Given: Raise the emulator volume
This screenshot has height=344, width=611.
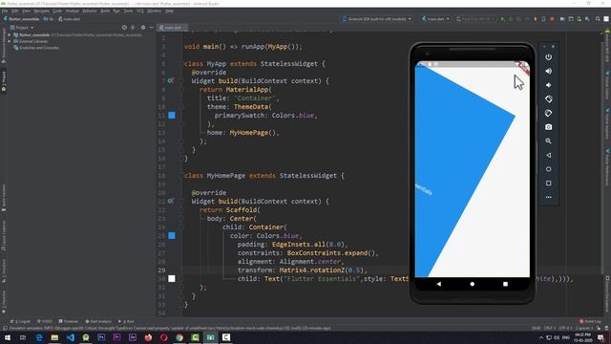Looking at the screenshot, I should tap(548, 71).
